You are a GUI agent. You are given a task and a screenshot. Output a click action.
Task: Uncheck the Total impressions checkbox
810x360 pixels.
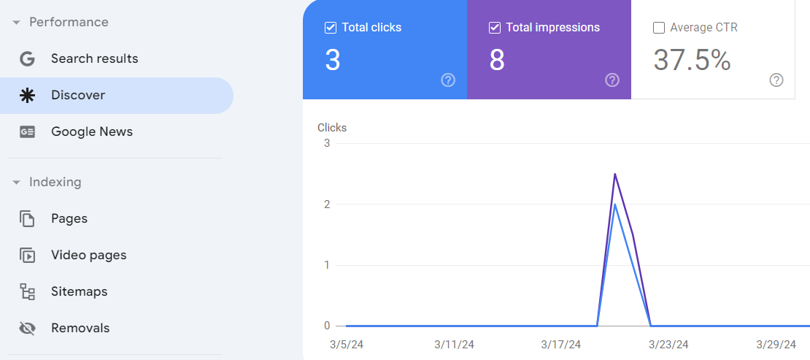click(495, 28)
